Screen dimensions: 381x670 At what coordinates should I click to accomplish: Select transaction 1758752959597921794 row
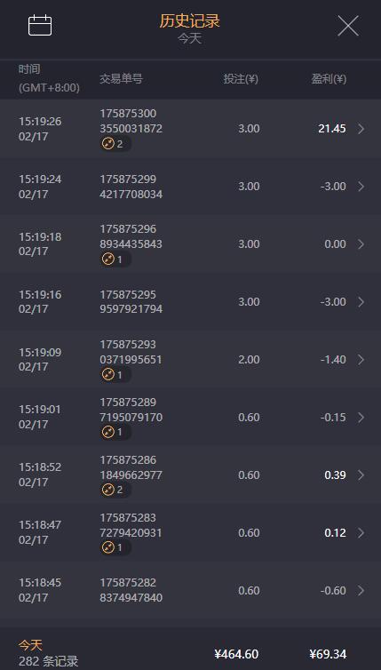pos(190,301)
